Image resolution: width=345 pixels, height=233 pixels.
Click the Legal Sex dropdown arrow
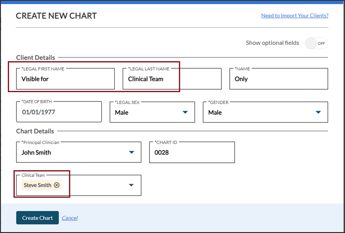185,112
